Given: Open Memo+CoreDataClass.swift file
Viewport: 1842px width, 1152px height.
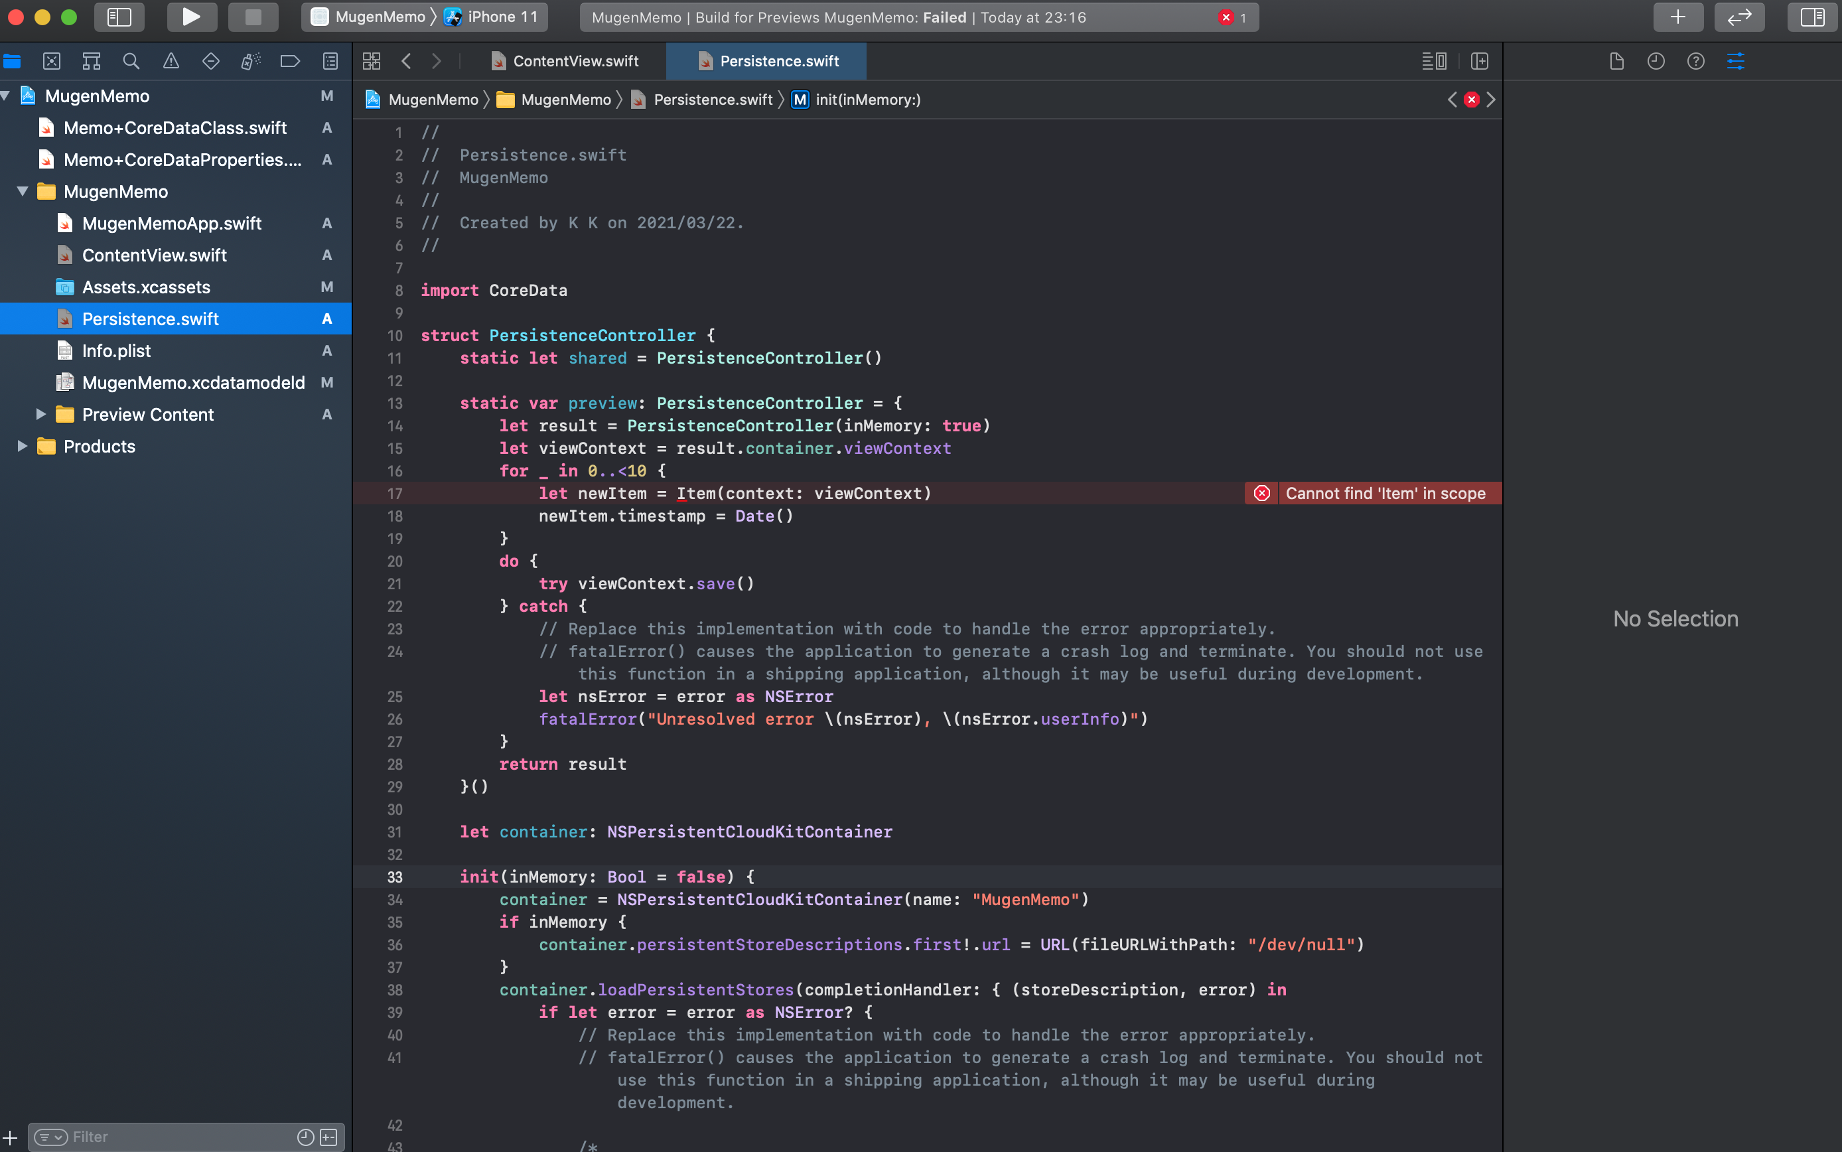Looking at the screenshot, I should 175,128.
